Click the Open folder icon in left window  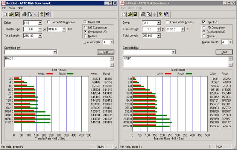click(11, 14)
